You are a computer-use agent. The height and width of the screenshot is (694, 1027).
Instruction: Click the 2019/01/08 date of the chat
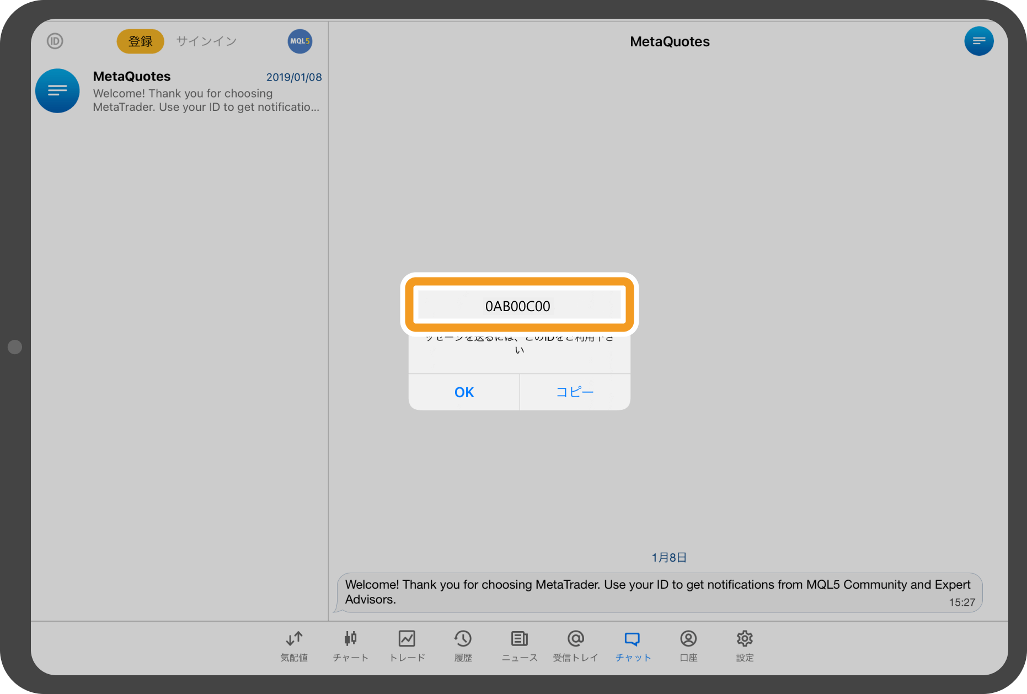(x=294, y=77)
